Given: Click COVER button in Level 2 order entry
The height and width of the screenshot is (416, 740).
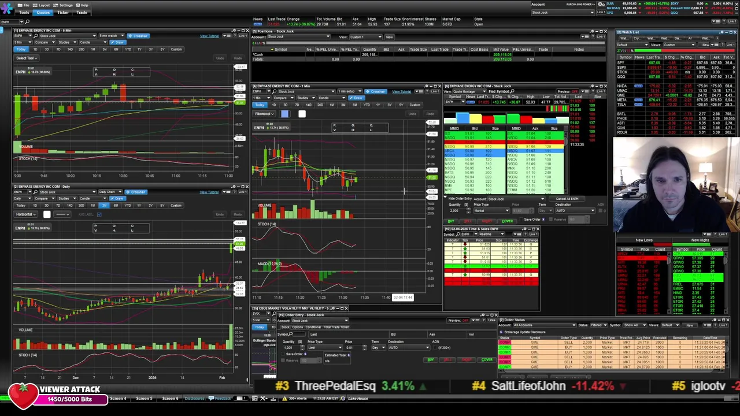Looking at the screenshot, I should point(507,221).
